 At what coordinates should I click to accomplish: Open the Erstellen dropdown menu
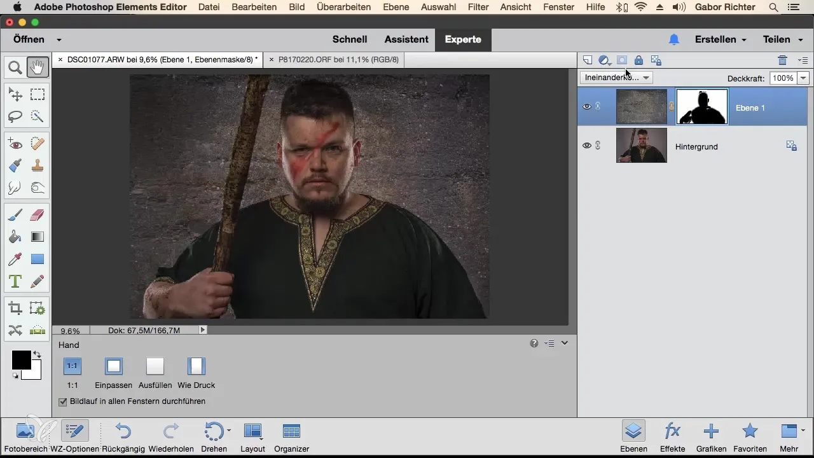tap(721, 39)
